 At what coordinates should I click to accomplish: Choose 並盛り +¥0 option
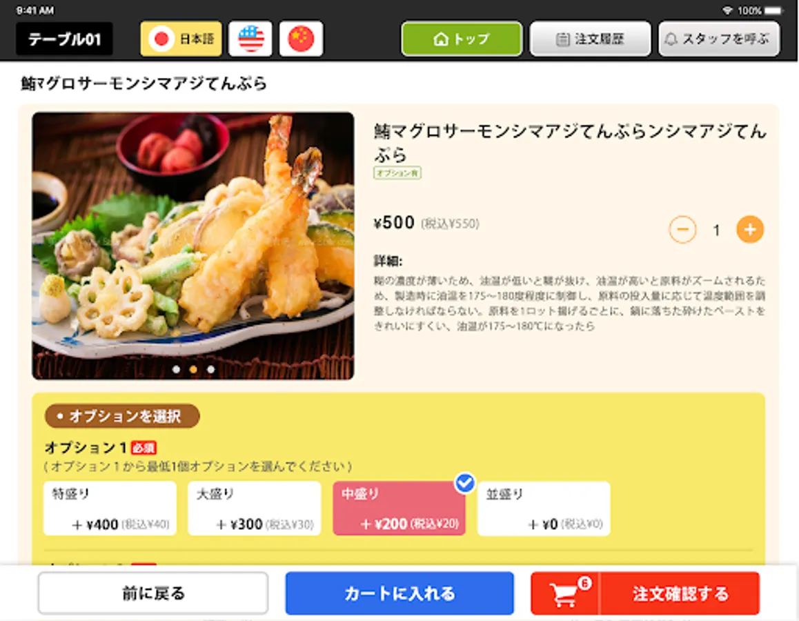tap(544, 509)
